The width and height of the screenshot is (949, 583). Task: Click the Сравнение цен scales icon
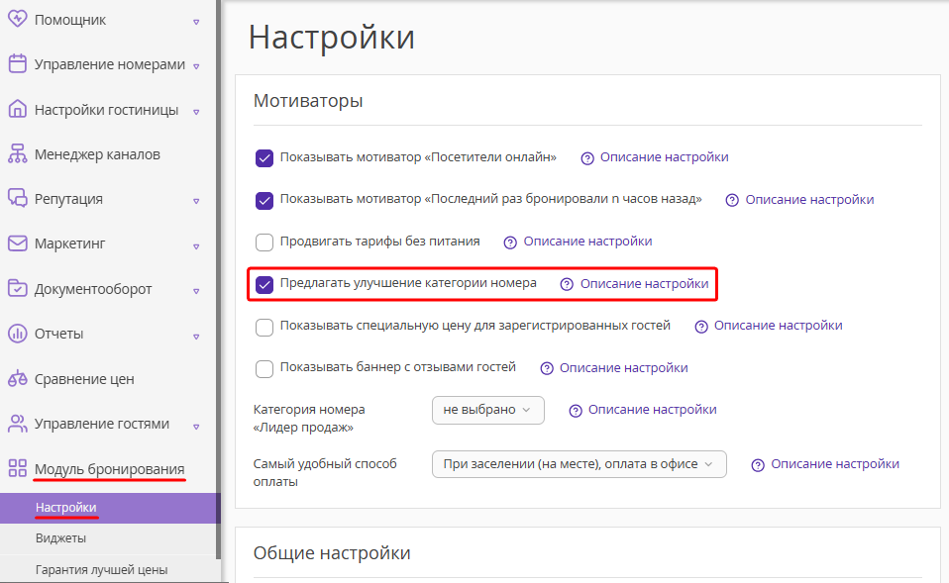point(17,378)
